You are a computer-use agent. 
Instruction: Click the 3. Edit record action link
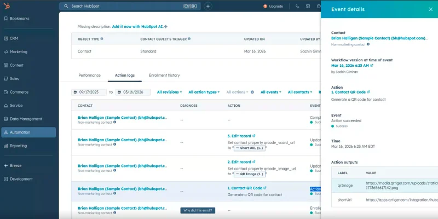[239, 136]
